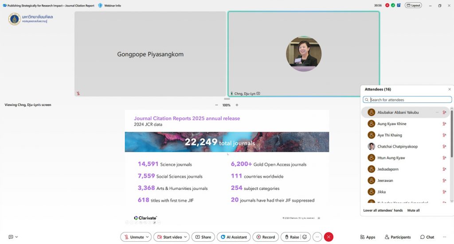454x244 pixels.
Task: Click Mute all in attendees panel
Action: click(413, 210)
